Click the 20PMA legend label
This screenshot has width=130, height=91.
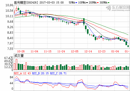click(x=92, y=2)
